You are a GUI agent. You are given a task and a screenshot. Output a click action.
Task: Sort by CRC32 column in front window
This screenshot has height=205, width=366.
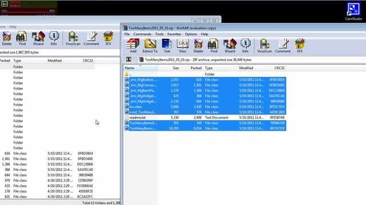277,68
